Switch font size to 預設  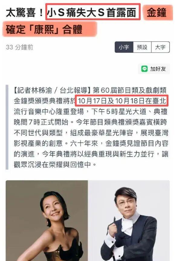click(x=142, y=47)
